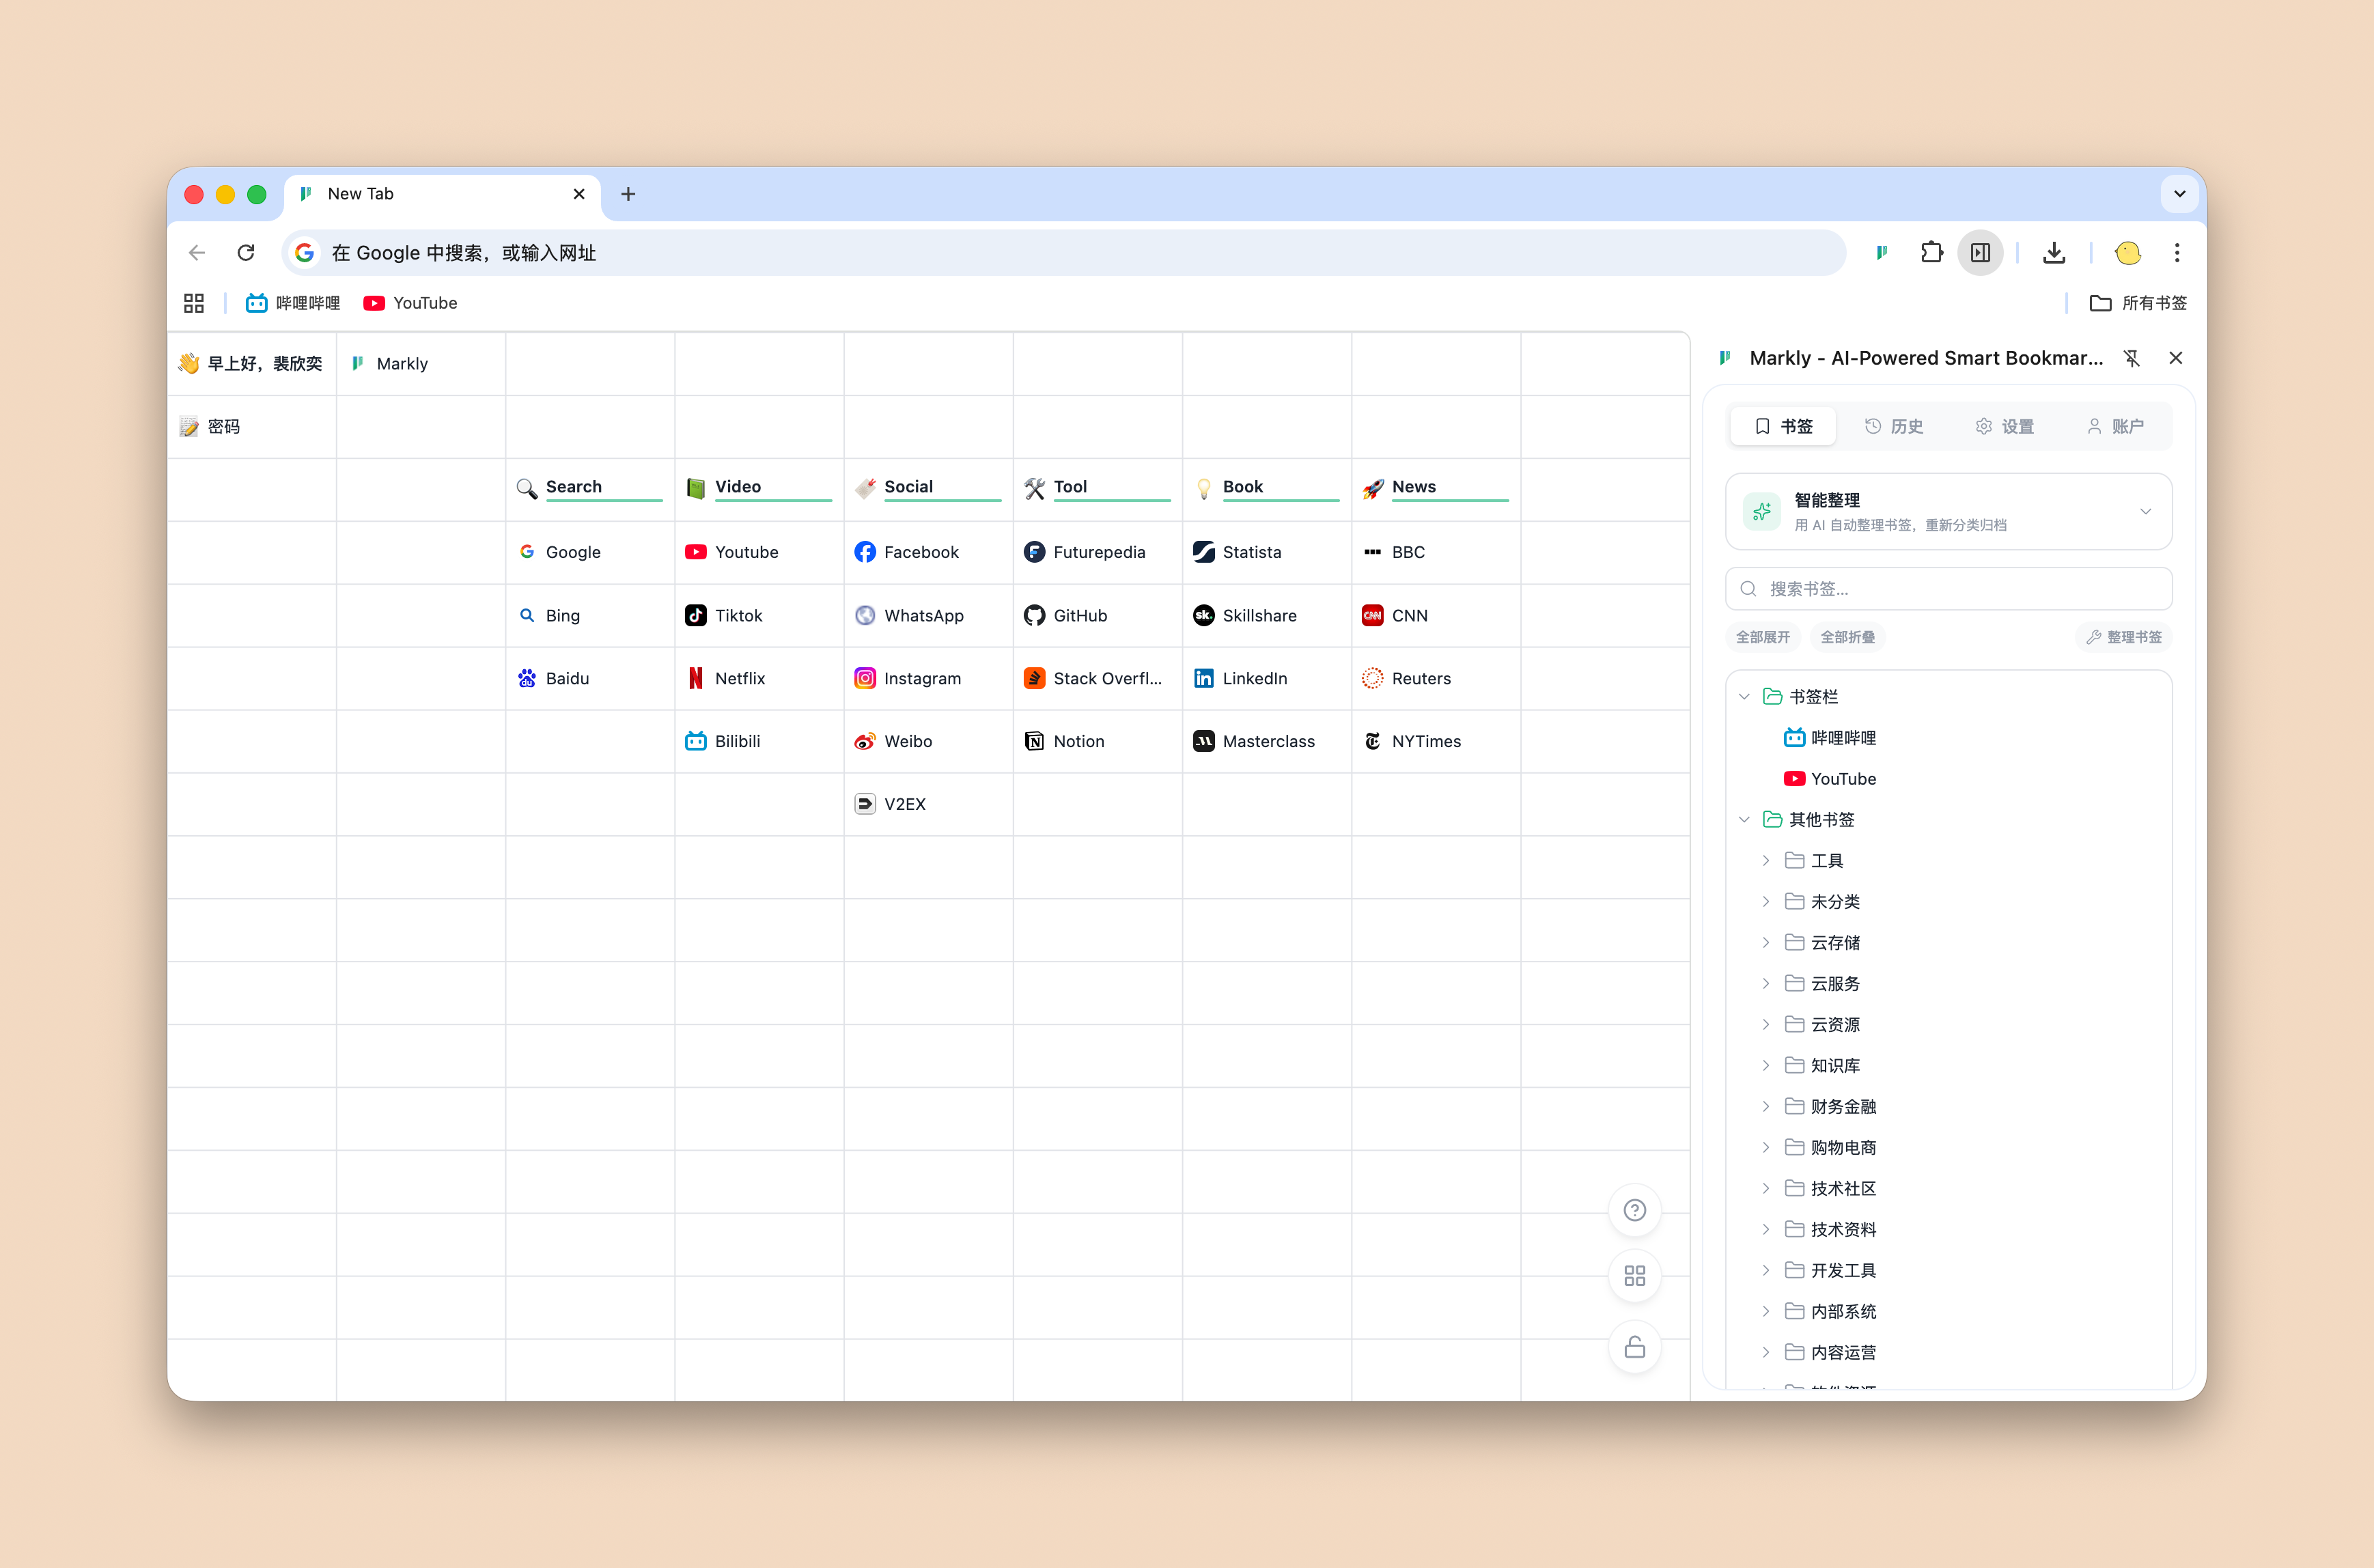Expand the 工具 folder
The width and height of the screenshot is (2374, 1568).
click(x=1766, y=860)
